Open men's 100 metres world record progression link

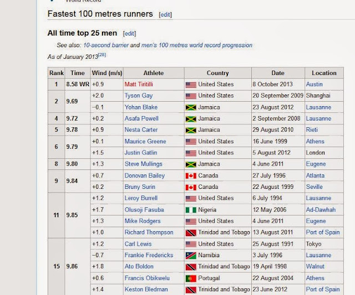(197, 45)
